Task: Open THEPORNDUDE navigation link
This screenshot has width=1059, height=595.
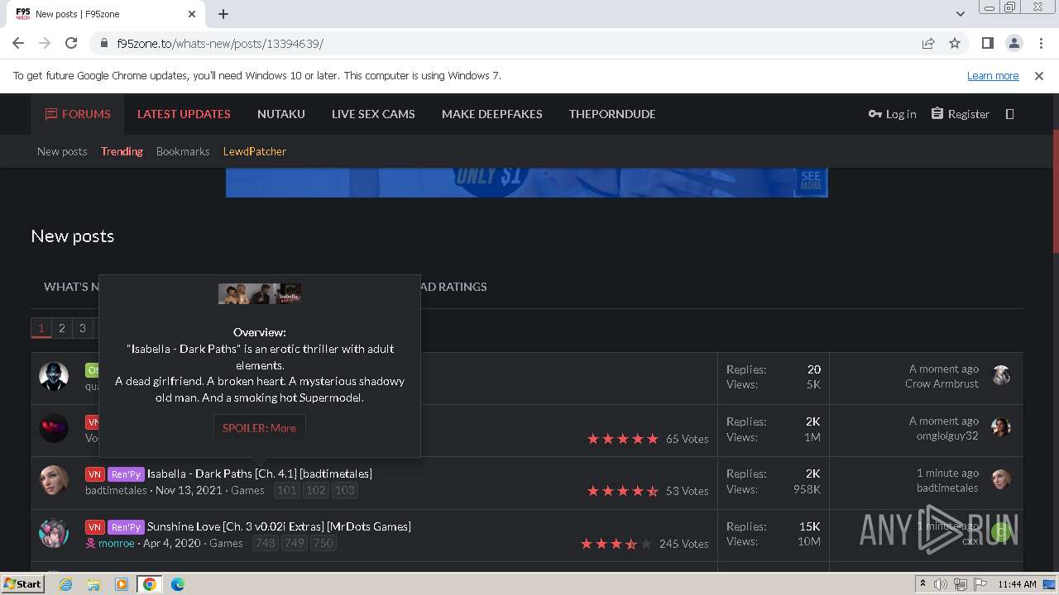Action: click(x=612, y=114)
